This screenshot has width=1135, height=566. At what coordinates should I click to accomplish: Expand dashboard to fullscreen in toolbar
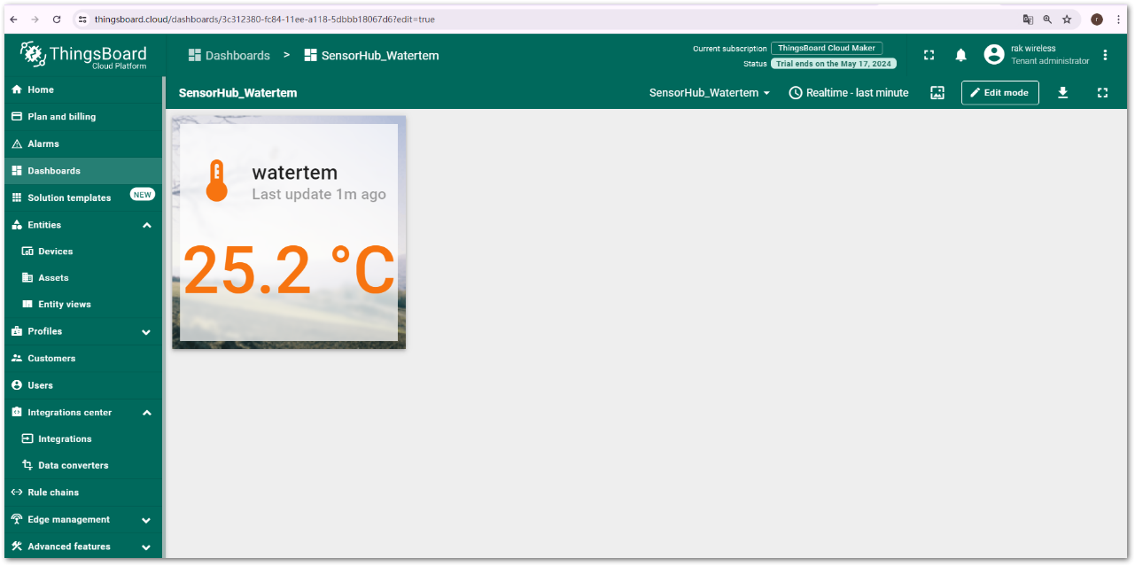[1102, 92]
